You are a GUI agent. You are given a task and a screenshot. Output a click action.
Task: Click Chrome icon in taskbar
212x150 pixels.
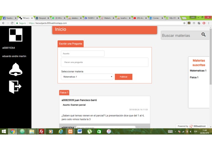point(13,131)
